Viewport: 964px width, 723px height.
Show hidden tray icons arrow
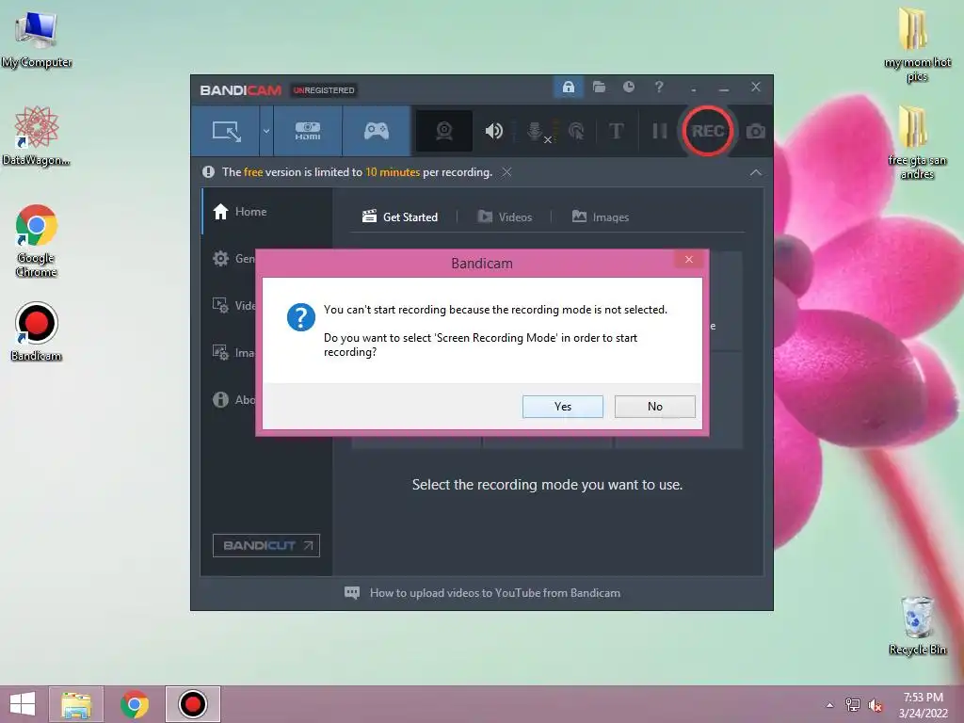tap(830, 705)
